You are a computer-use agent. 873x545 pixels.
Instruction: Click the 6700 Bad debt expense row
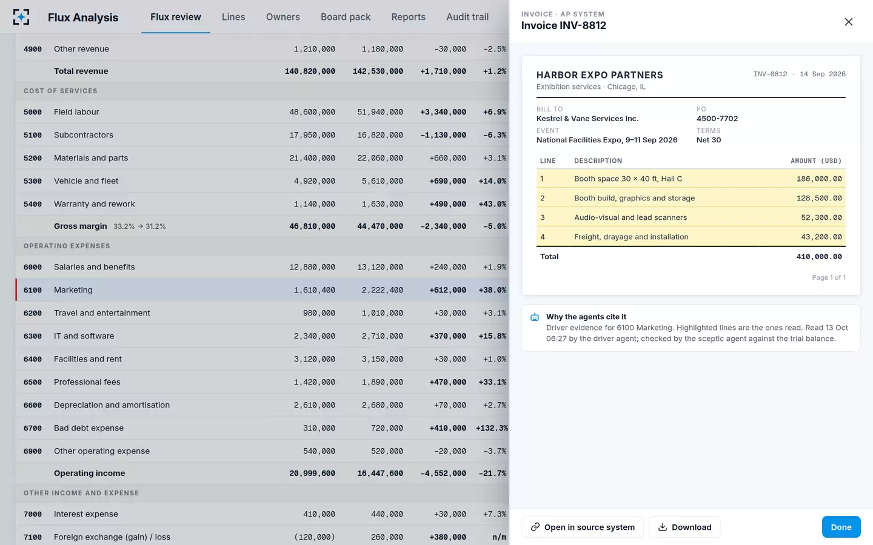pos(263,428)
